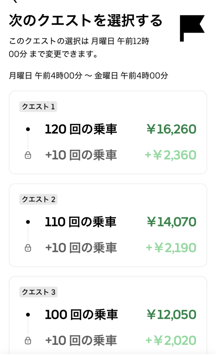Screen dimensions: 216x356
Task: Tap the クエスト 1 label badge
Action: tap(38, 107)
